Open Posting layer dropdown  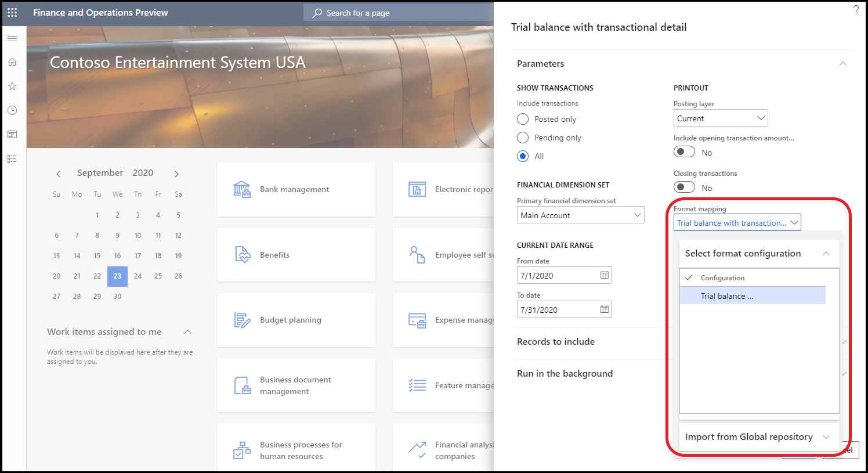coord(721,118)
